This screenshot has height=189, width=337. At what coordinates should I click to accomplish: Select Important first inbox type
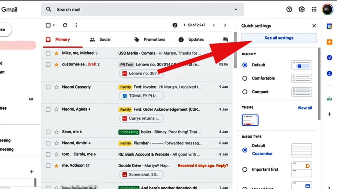(x=245, y=169)
